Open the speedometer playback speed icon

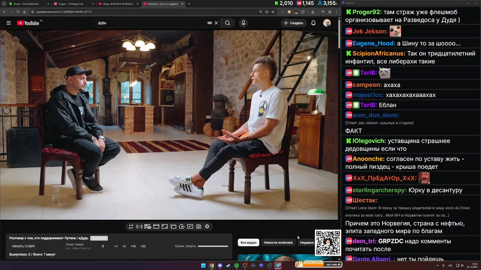click(x=182, y=226)
